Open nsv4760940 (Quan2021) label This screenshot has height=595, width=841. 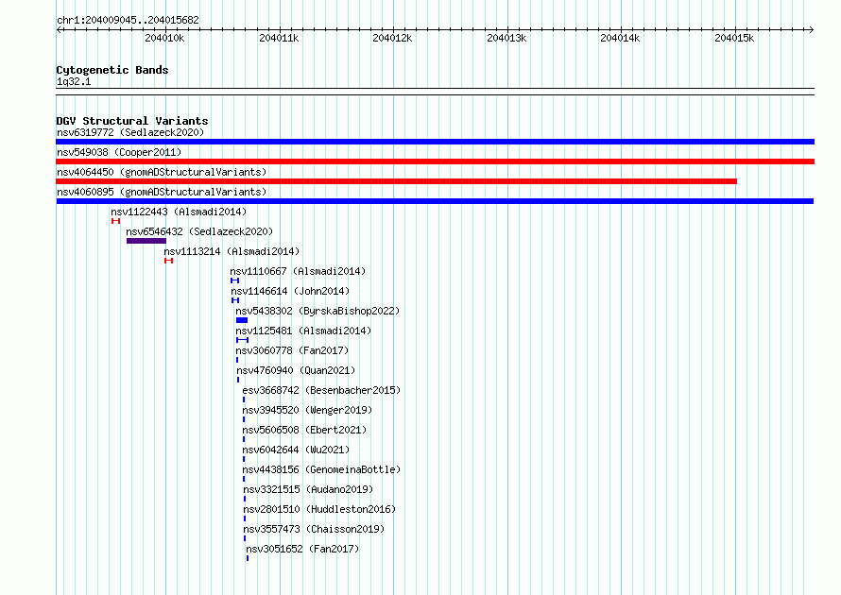[x=296, y=370]
